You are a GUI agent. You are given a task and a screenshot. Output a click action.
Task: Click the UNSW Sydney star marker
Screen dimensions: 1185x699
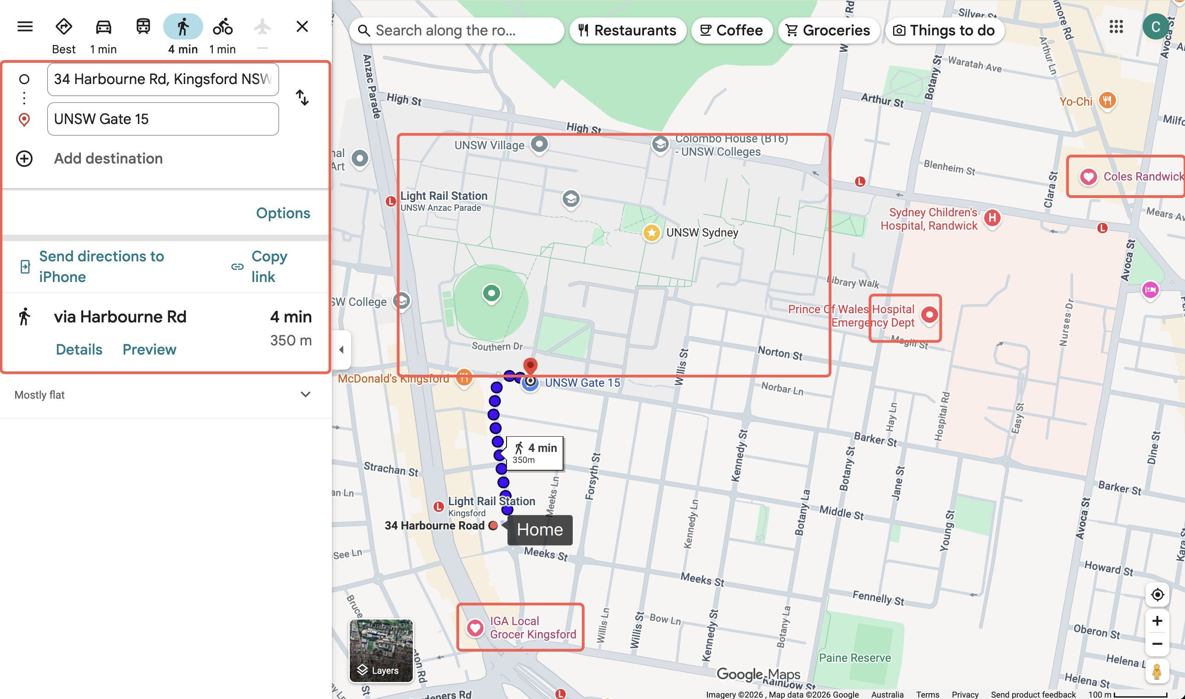click(x=651, y=232)
